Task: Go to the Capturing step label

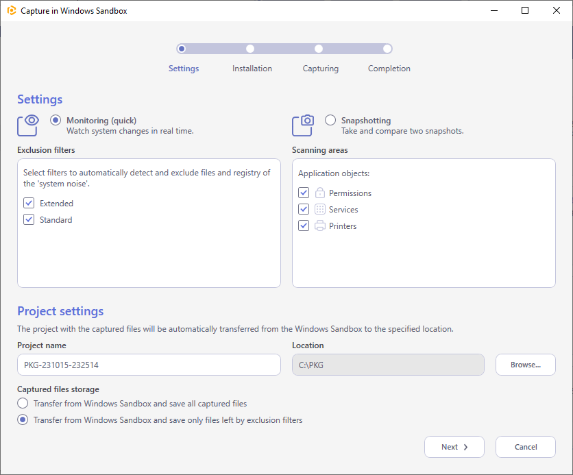Action: coord(321,69)
